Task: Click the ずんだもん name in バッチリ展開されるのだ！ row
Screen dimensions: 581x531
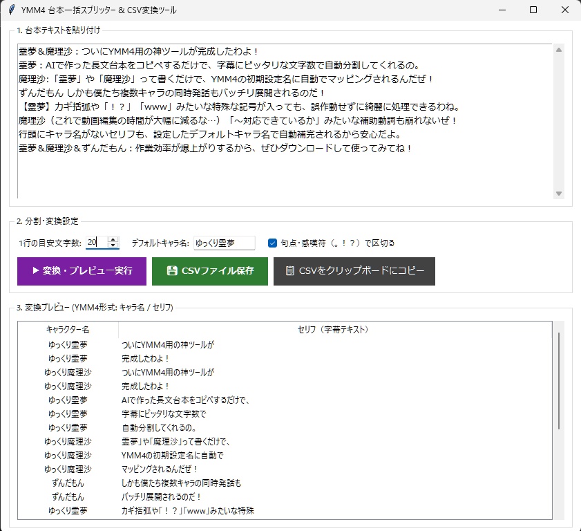Action: pyautogui.click(x=68, y=497)
